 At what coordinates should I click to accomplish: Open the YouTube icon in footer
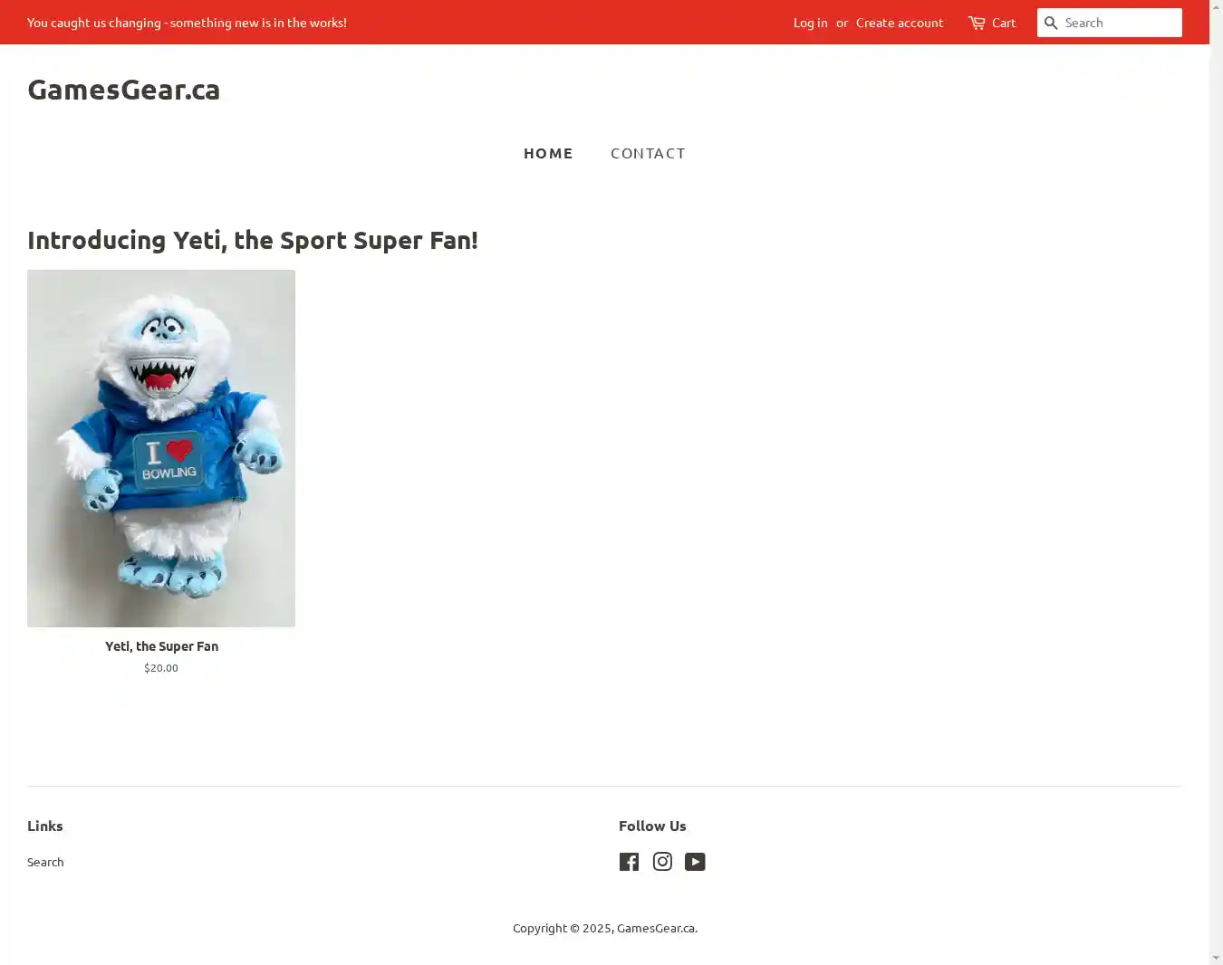[695, 862]
